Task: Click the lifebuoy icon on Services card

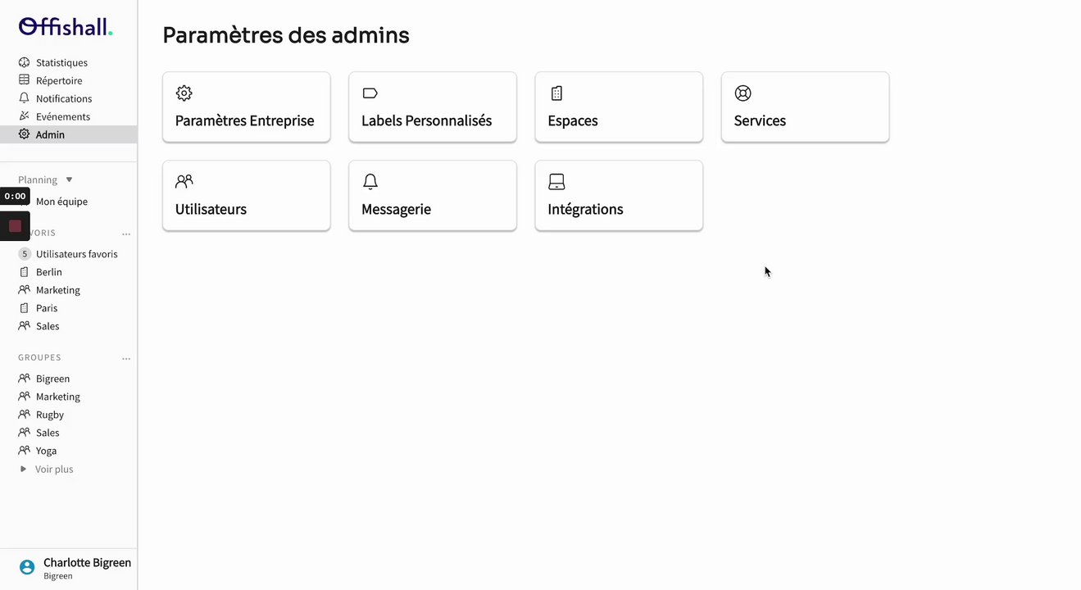Action: click(x=743, y=93)
